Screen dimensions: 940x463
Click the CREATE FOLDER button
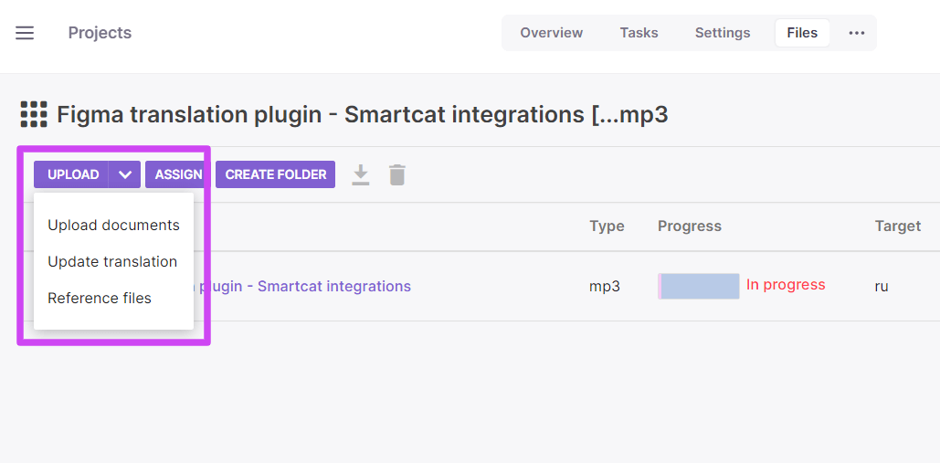pyautogui.click(x=275, y=174)
